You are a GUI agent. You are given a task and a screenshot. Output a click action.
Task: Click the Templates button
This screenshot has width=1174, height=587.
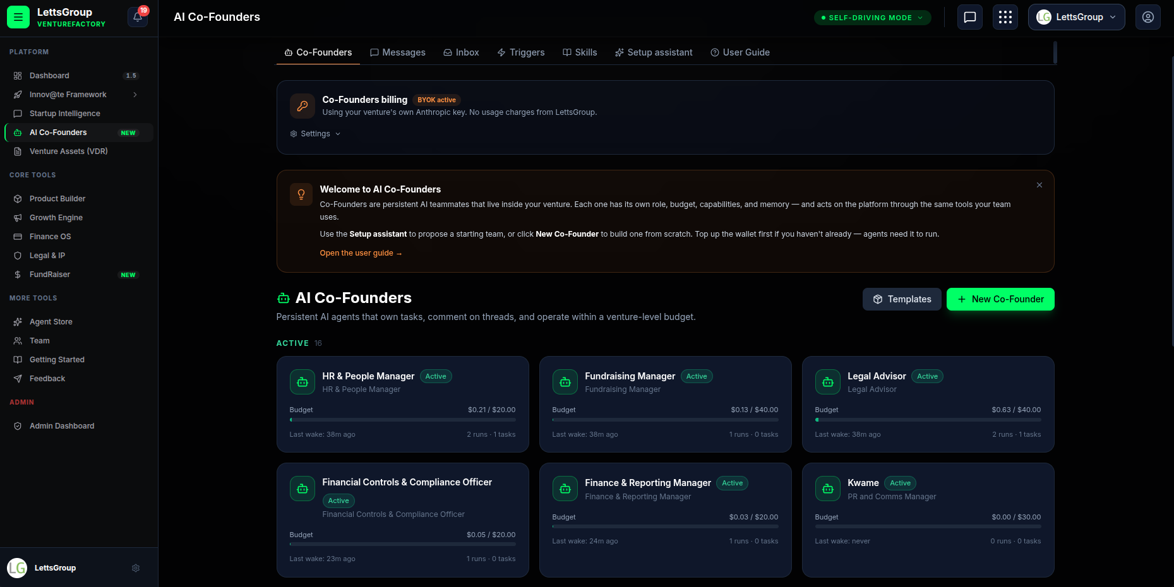[x=902, y=299]
